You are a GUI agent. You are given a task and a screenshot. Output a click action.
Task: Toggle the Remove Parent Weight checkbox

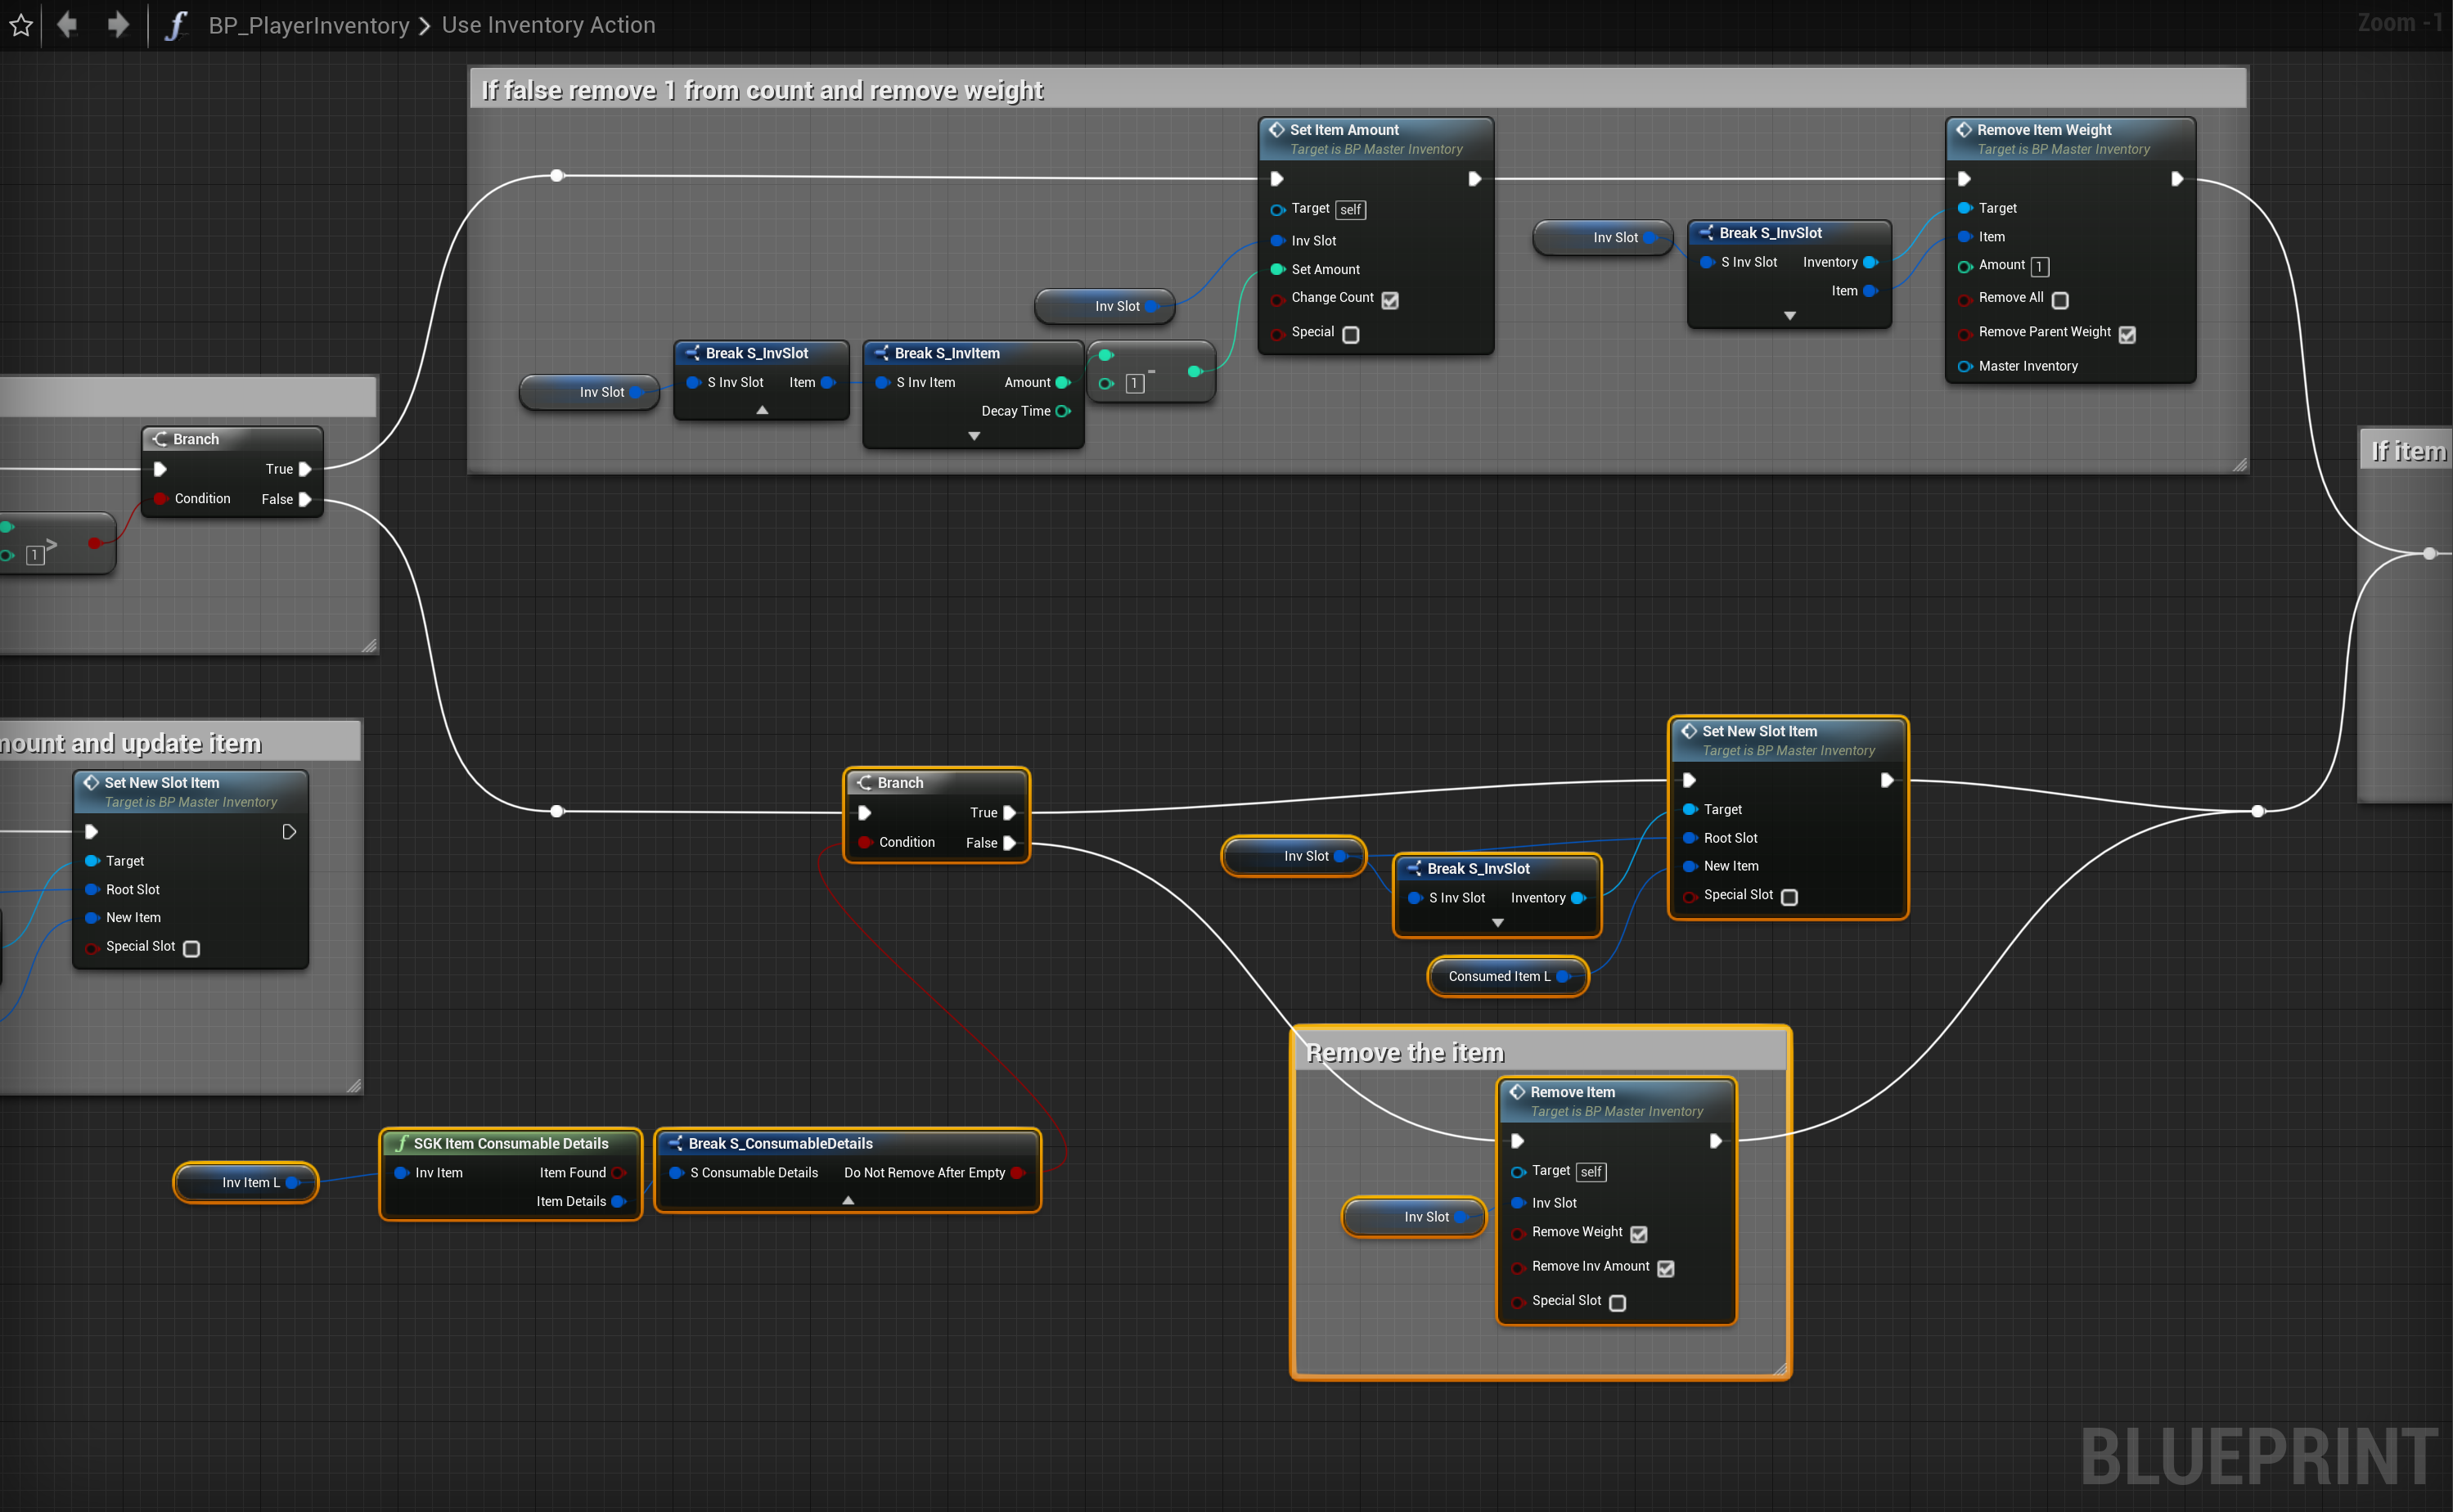(x=2127, y=334)
